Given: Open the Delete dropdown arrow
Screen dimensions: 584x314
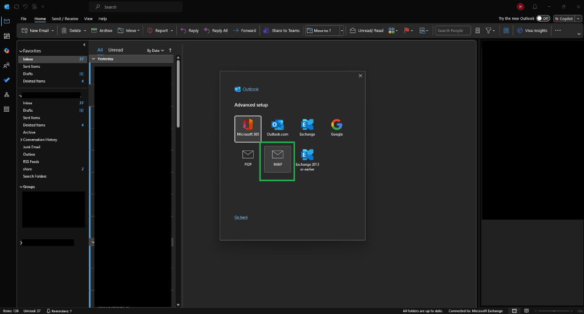Looking at the screenshot, I should 85,31.
